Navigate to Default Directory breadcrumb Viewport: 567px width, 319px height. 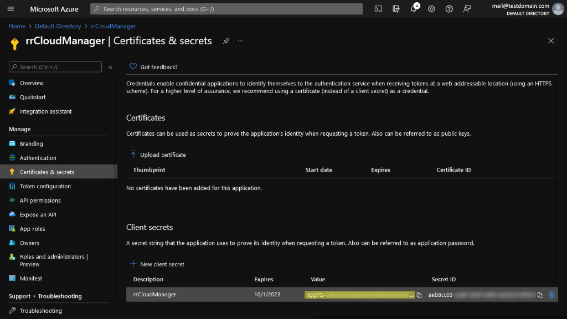[58, 26]
